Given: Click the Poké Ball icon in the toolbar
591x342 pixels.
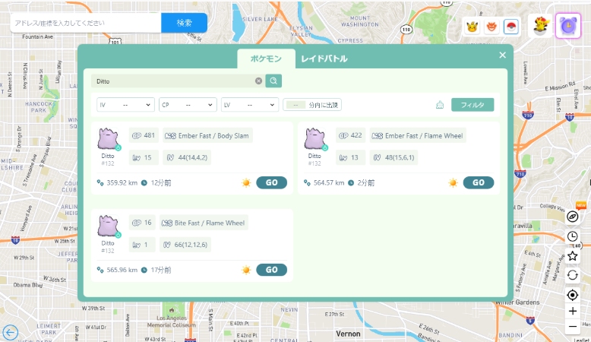Looking at the screenshot, I should (511, 27).
